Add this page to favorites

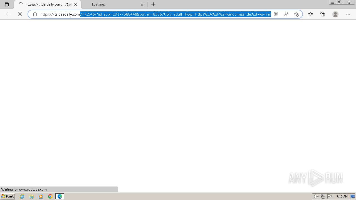(296, 14)
